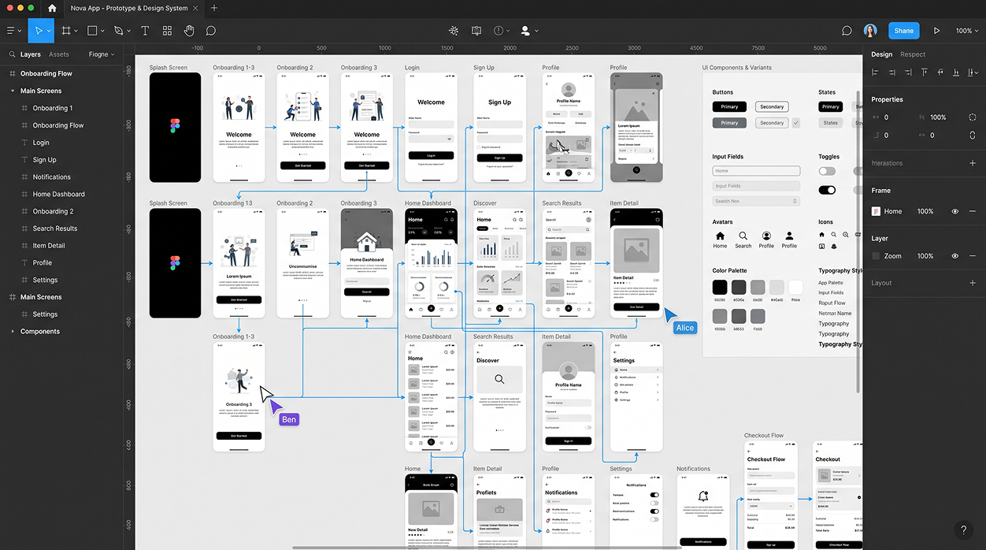This screenshot has width=986, height=550.
Task: Open the 100% zoom dropdown
Action: [x=967, y=31]
